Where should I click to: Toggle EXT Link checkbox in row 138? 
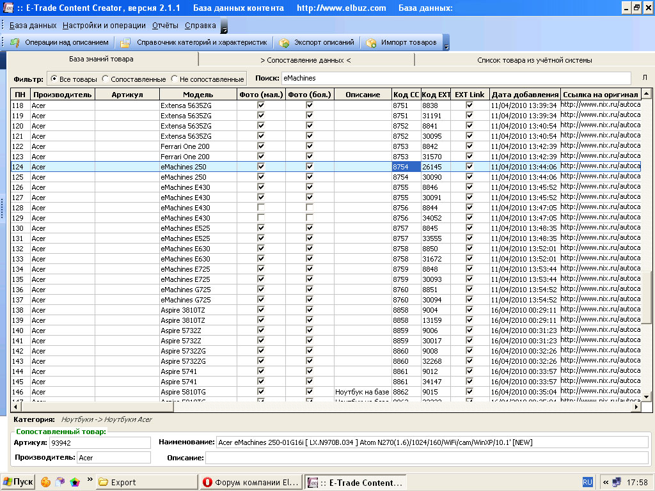[470, 310]
